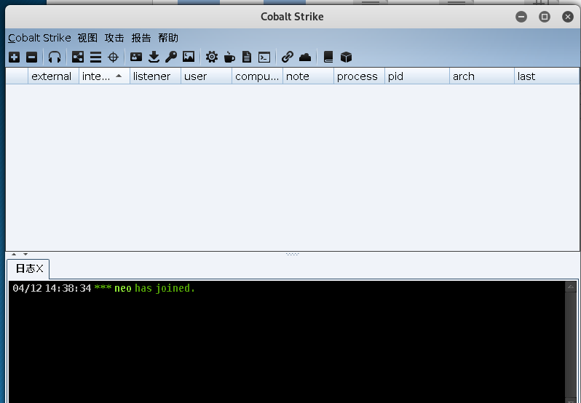Screen dimensions: 581x403
Task: Switch to target table crosshair icon
Action: coord(113,57)
